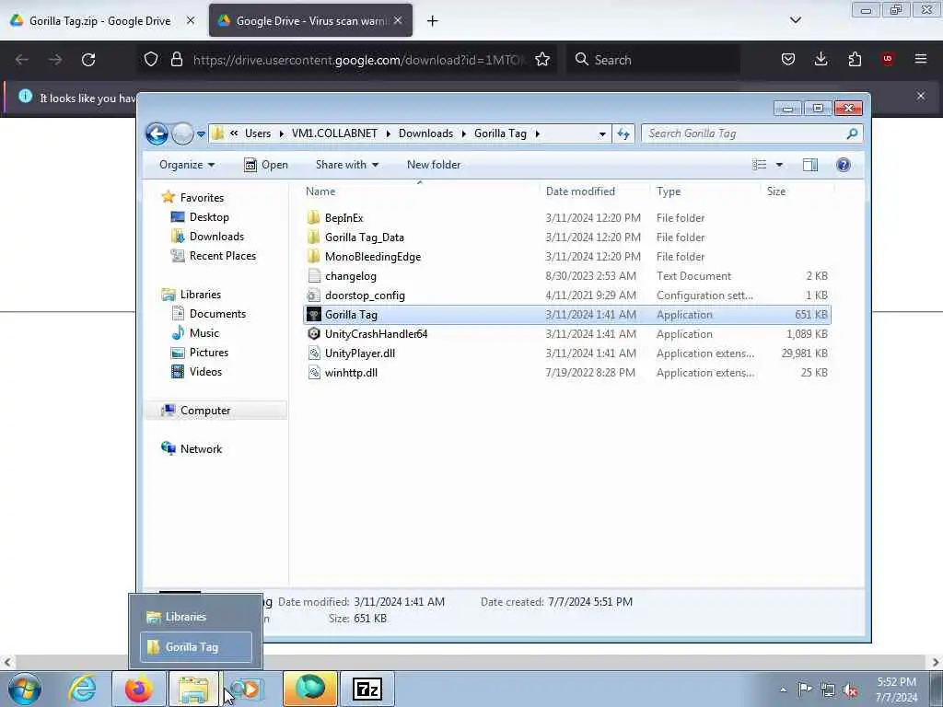
Task: Select UnityPlayer.dll file
Action: click(x=566, y=353)
